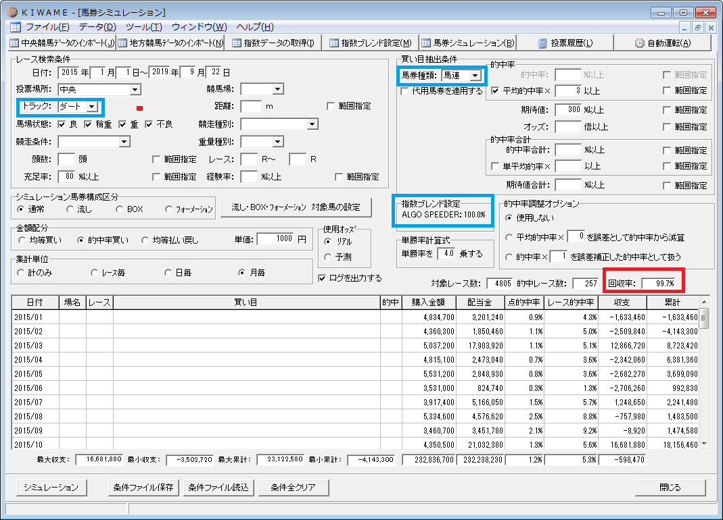
Task: Open the ツール(T) menu
Action: point(144,27)
